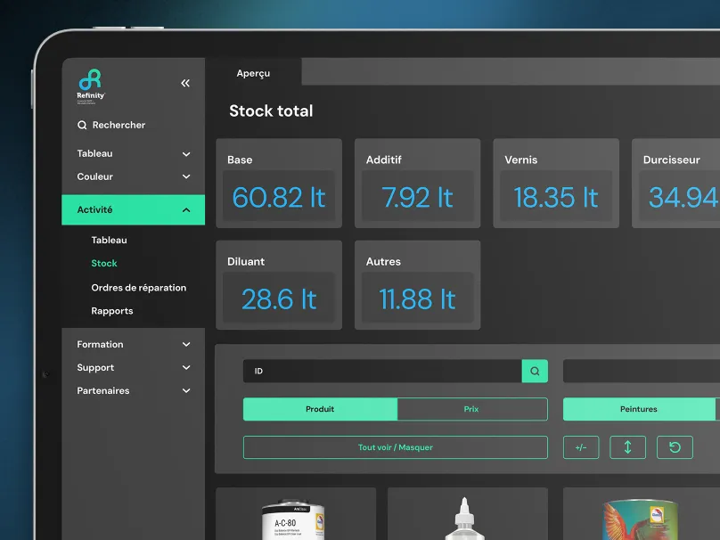Click the Refinity logo icon

(x=89, y=79)
